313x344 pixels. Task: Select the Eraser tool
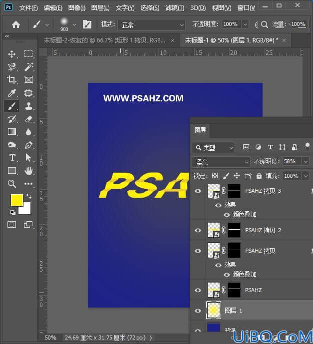(x=28, y=119)
